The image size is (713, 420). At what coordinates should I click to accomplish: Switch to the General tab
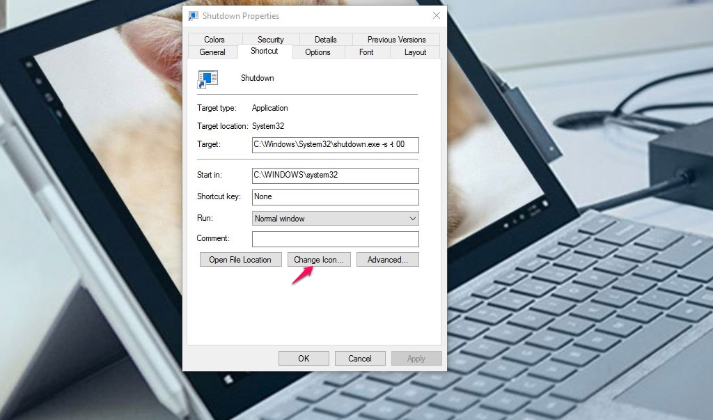[212, 52]
